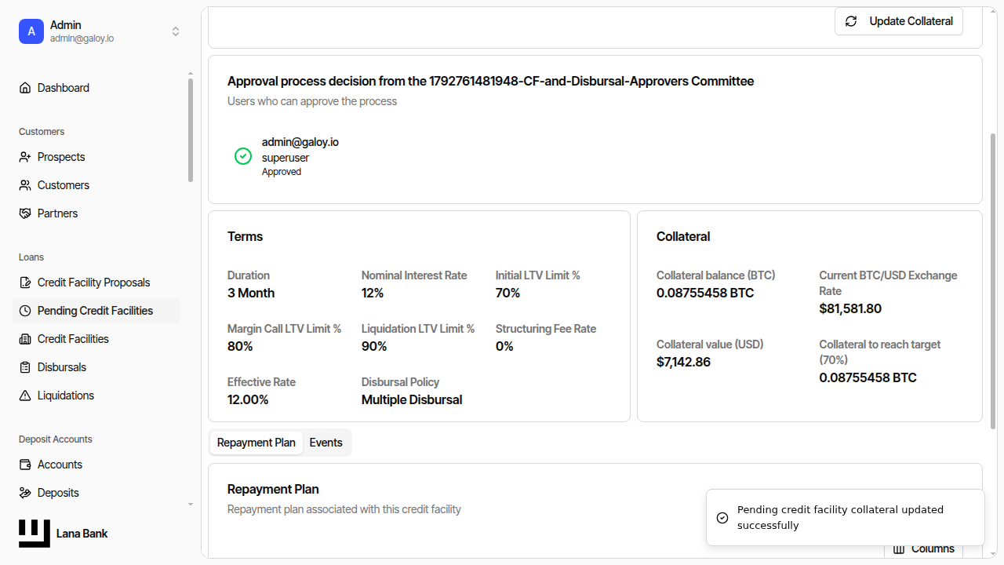Viewport: 1004px width, 565px height.
Task: Click the blue Admin avatar badge
Action: click(31, 31)
